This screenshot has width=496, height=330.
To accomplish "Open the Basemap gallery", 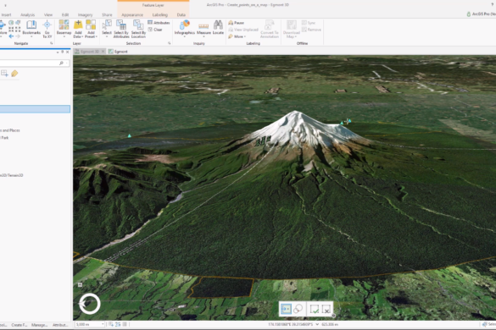I will [64, 29].
